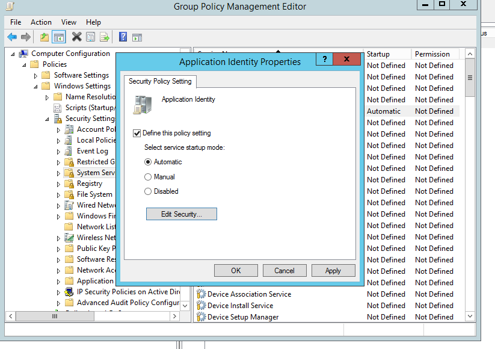The width and height of the screenshot is (495, 349).
Task: Click the Device Association Service gear icon
Action: [201, 294]
